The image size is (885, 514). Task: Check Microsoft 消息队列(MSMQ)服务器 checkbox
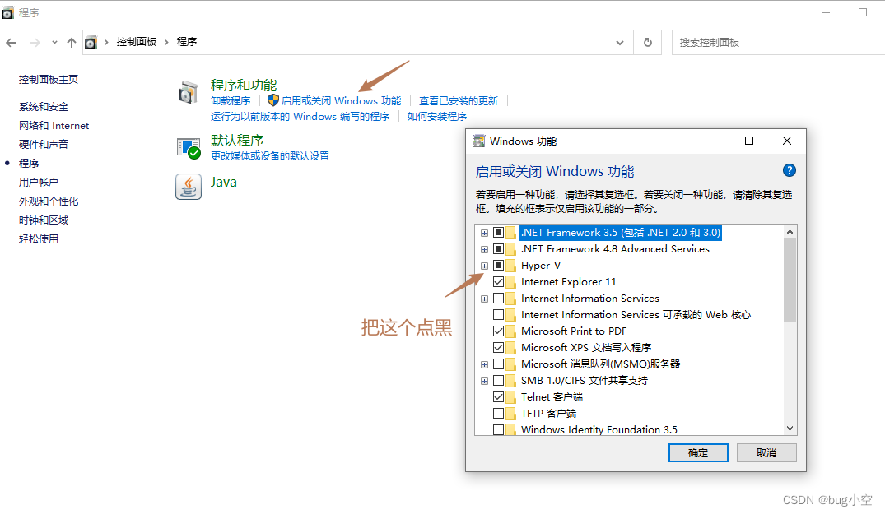point(498,364)
